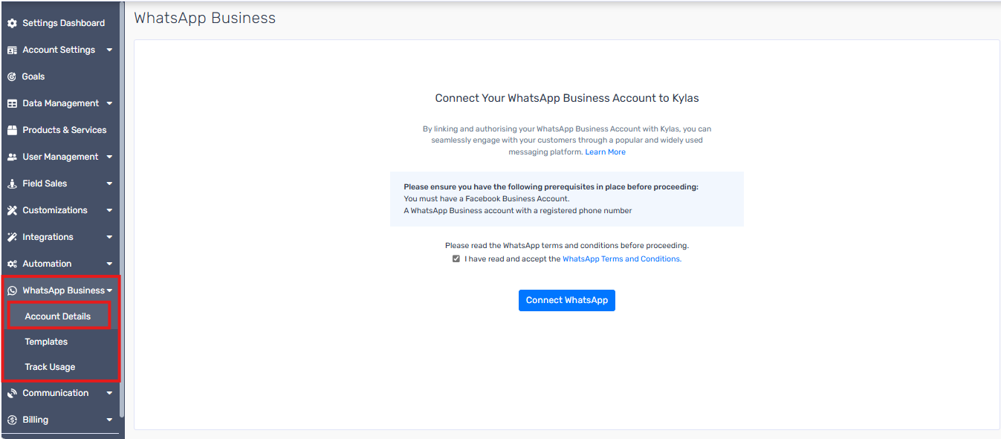Viewport: 1001px width, 439px height.
Task: Open the Templates submenu item
Action: 46,342
